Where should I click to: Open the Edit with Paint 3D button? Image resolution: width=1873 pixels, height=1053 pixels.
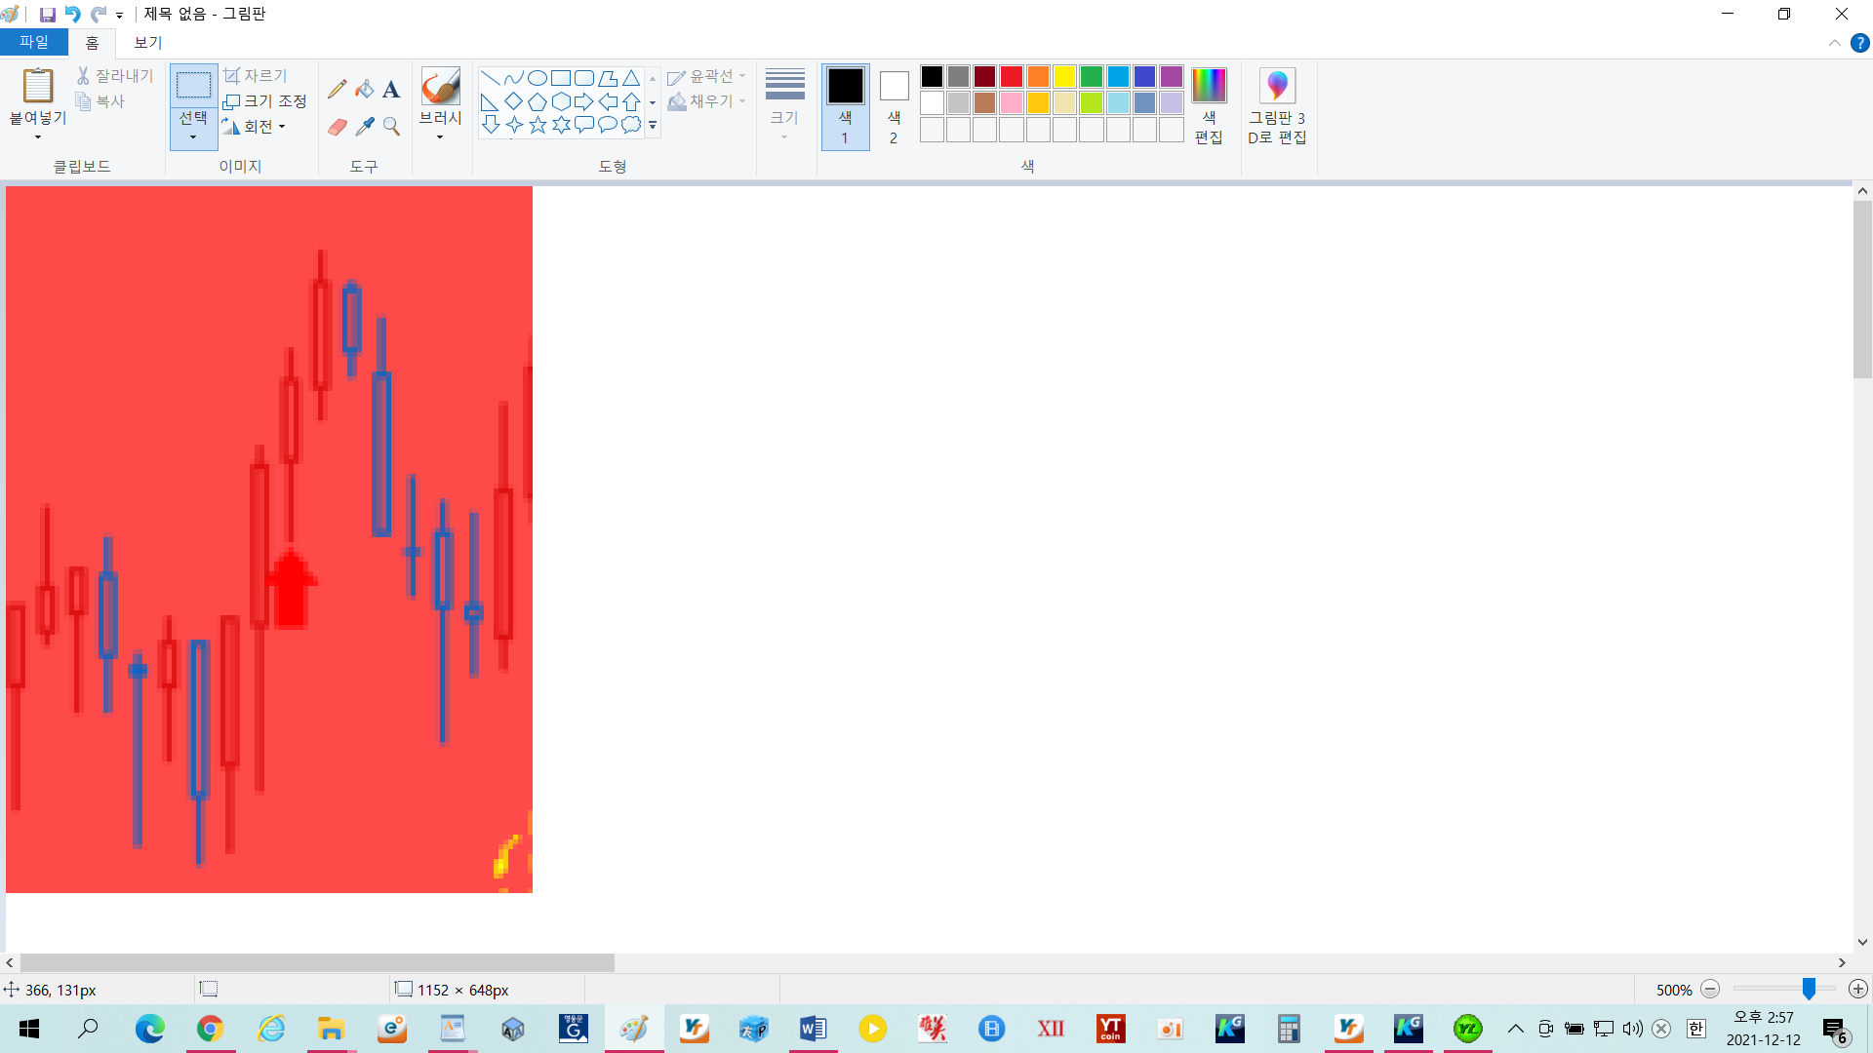[1276, 106]
